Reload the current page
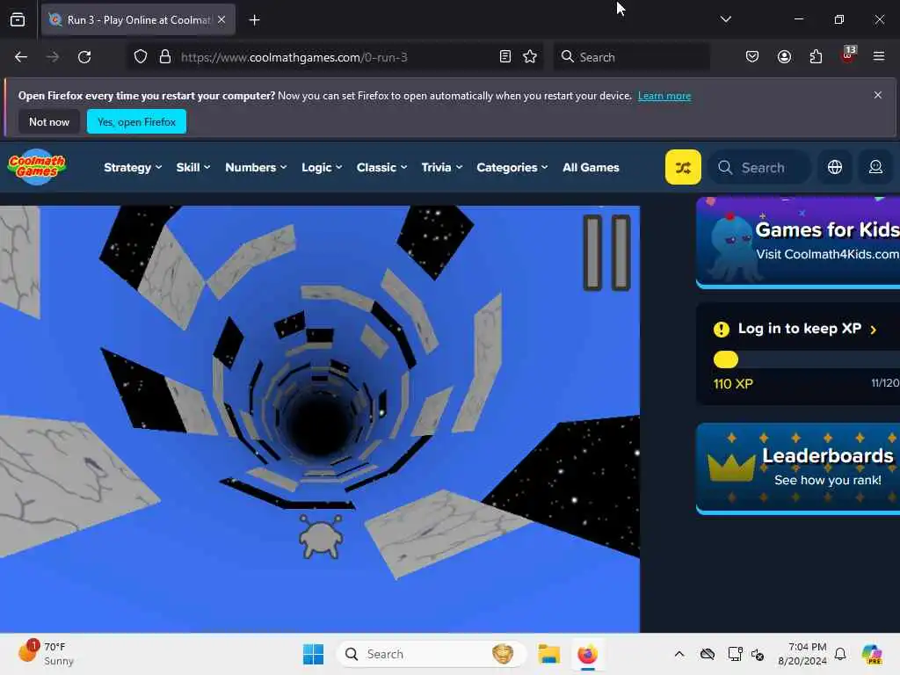Image resolution: width=900 pixels, height=675 pixels. [84, 57]
